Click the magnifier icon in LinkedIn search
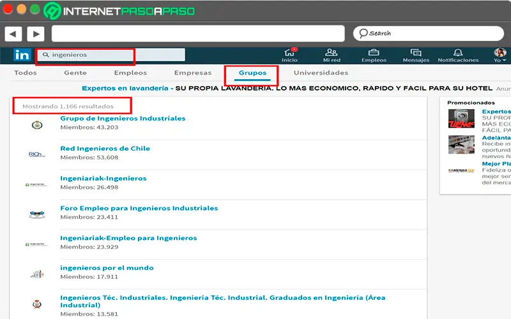This screenshot has width=511, height=319. pyautogui.click(x=46, y=55)
